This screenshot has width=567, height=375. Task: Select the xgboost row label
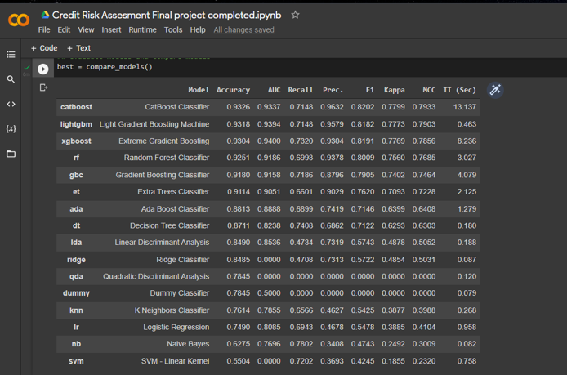pyautogui.click(x=76, y=141)
